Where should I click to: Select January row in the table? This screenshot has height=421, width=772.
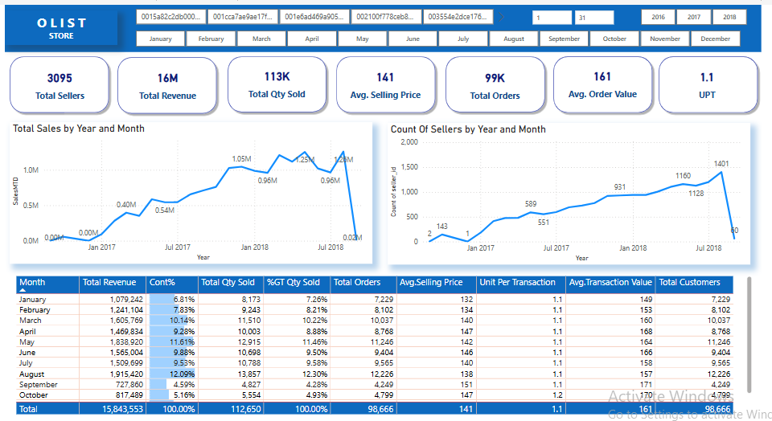pos(374,299)
